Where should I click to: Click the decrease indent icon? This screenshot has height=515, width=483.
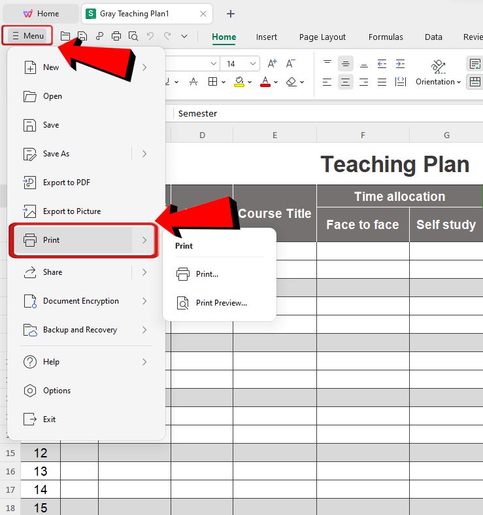click(x=382, y=63)
